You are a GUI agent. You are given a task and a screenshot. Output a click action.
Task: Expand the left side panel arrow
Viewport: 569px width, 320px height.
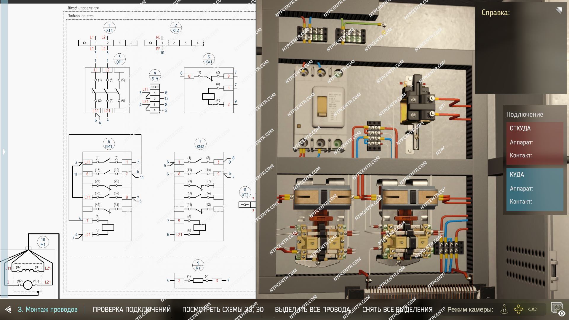click(x=4, y=152)
